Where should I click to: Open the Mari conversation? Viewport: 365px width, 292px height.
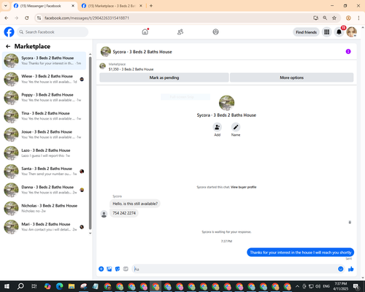[44, 227]
